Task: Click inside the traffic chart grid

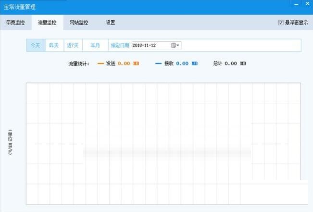Action: (x=163, y=144)
